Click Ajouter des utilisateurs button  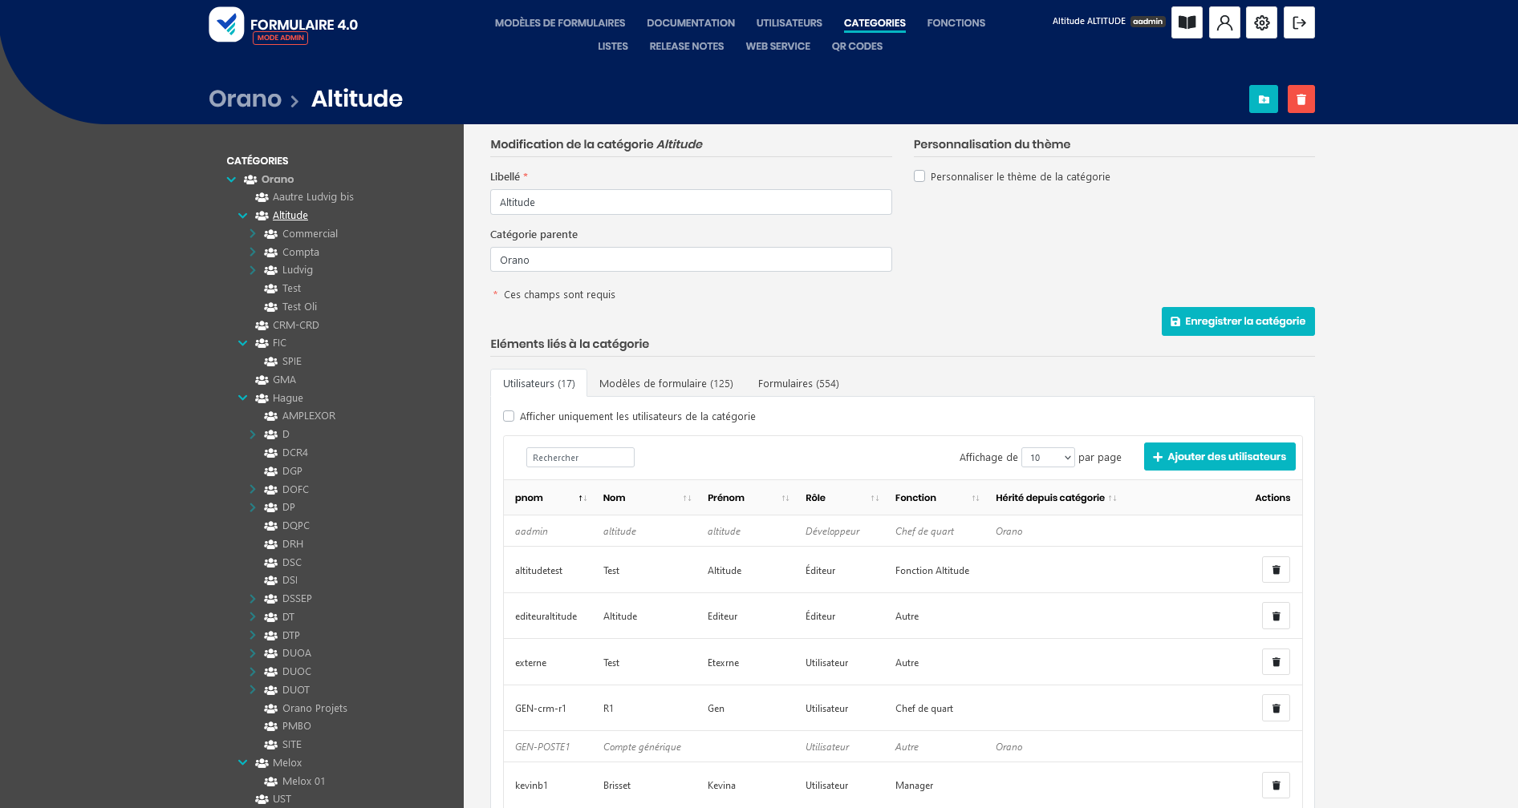pos(1219,457)
